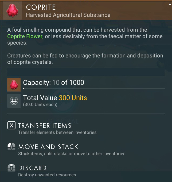
Task: Select the TRANSFER ITEMS action
Action: click(x=45, y=125)
